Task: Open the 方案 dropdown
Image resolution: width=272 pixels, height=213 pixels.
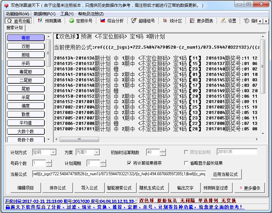Action: (97, 152)
